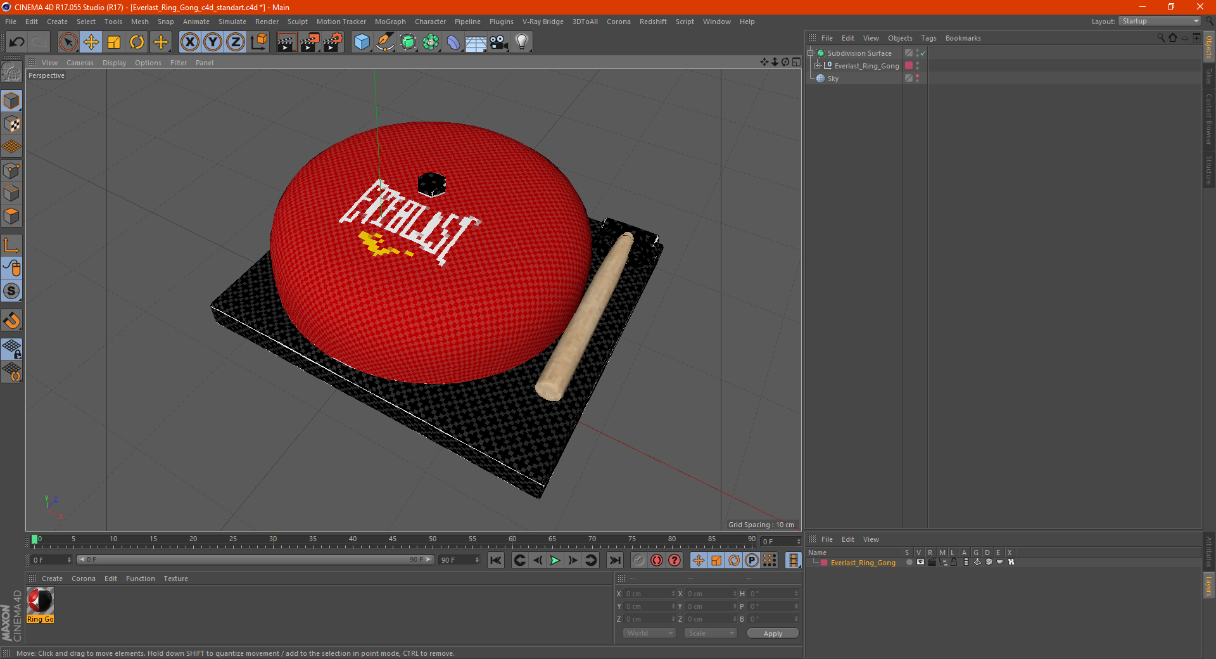Add a Floor environment object
This screenshot has width=1216, height=659.
pyautogui.click(x=476, y=42)
